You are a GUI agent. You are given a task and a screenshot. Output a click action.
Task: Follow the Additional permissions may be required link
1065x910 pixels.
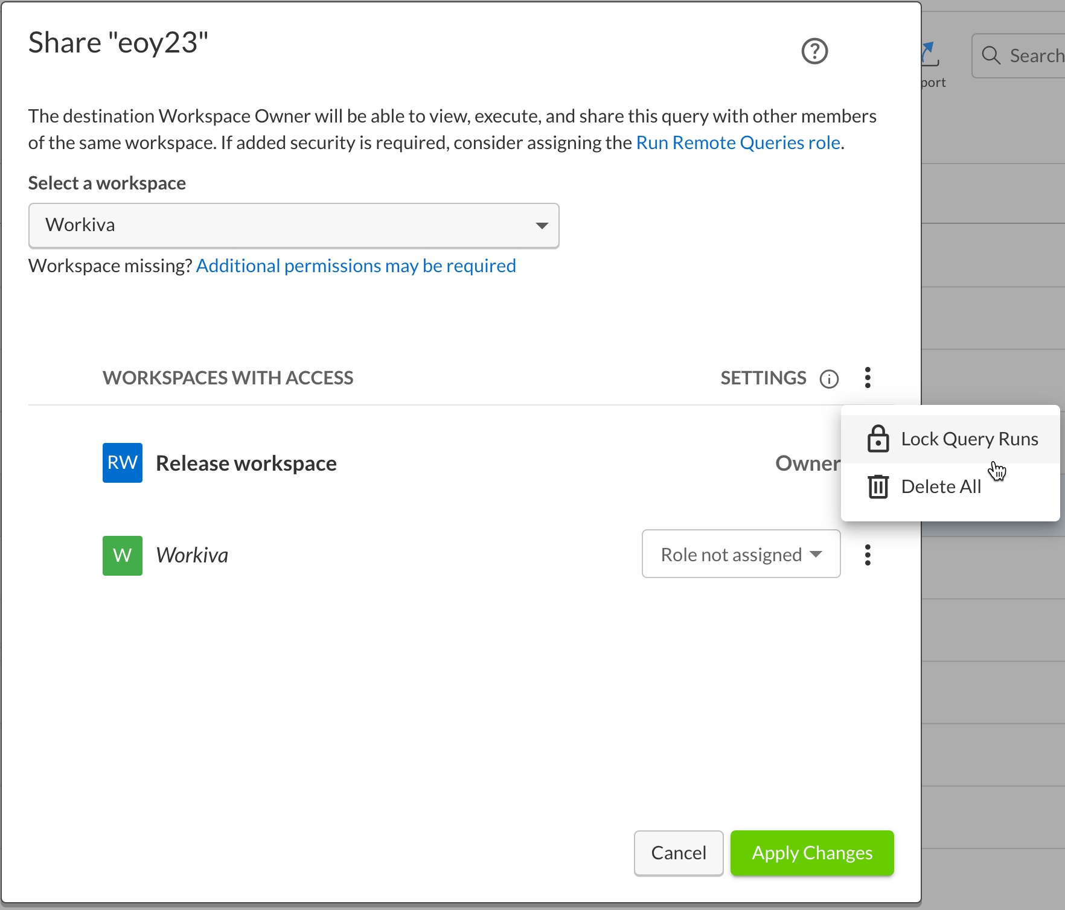click(x=356, y=266)
